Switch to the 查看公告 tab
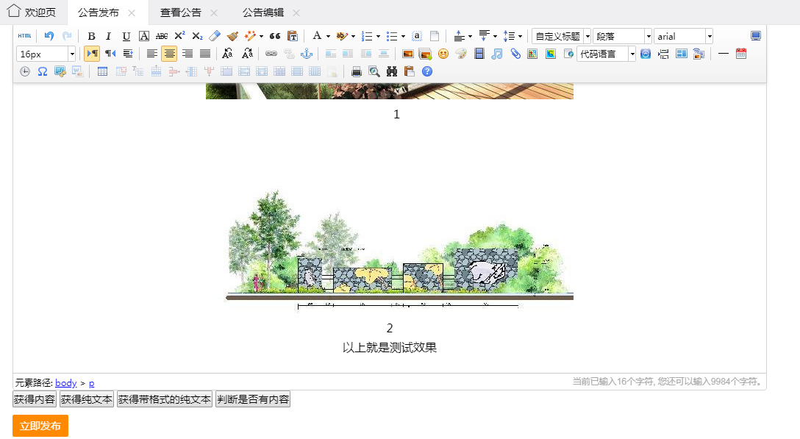The height and width of the screenshot is (439, 800). pyautogui.click(x=179, y=13)
